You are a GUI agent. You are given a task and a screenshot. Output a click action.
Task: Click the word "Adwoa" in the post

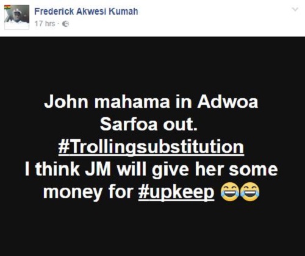point(228,102)
